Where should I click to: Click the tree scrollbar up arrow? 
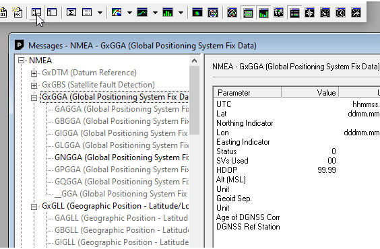194,61
